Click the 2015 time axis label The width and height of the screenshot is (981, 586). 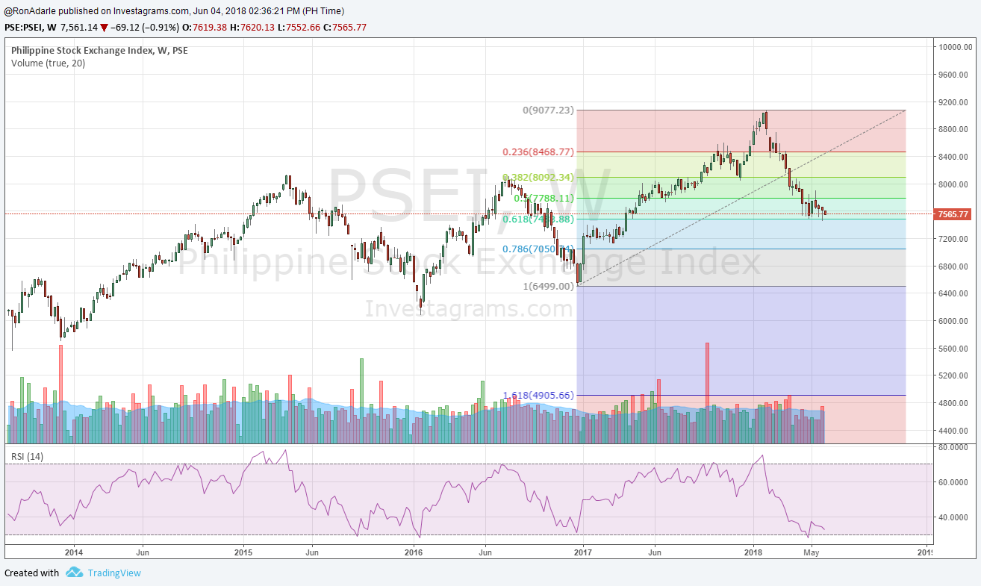(x=243, y=552)
